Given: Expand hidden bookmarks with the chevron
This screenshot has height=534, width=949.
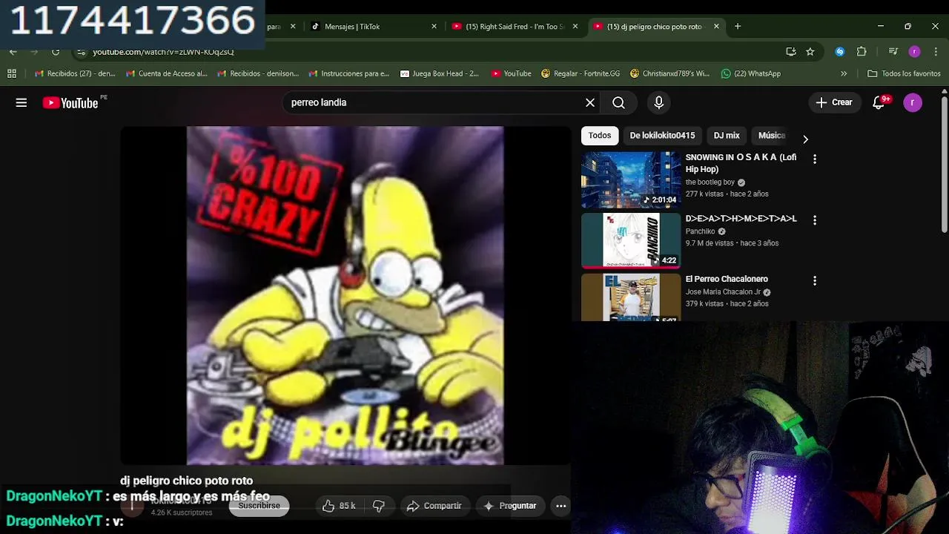Looking at the screenshot, I should [x=844, y=73].
